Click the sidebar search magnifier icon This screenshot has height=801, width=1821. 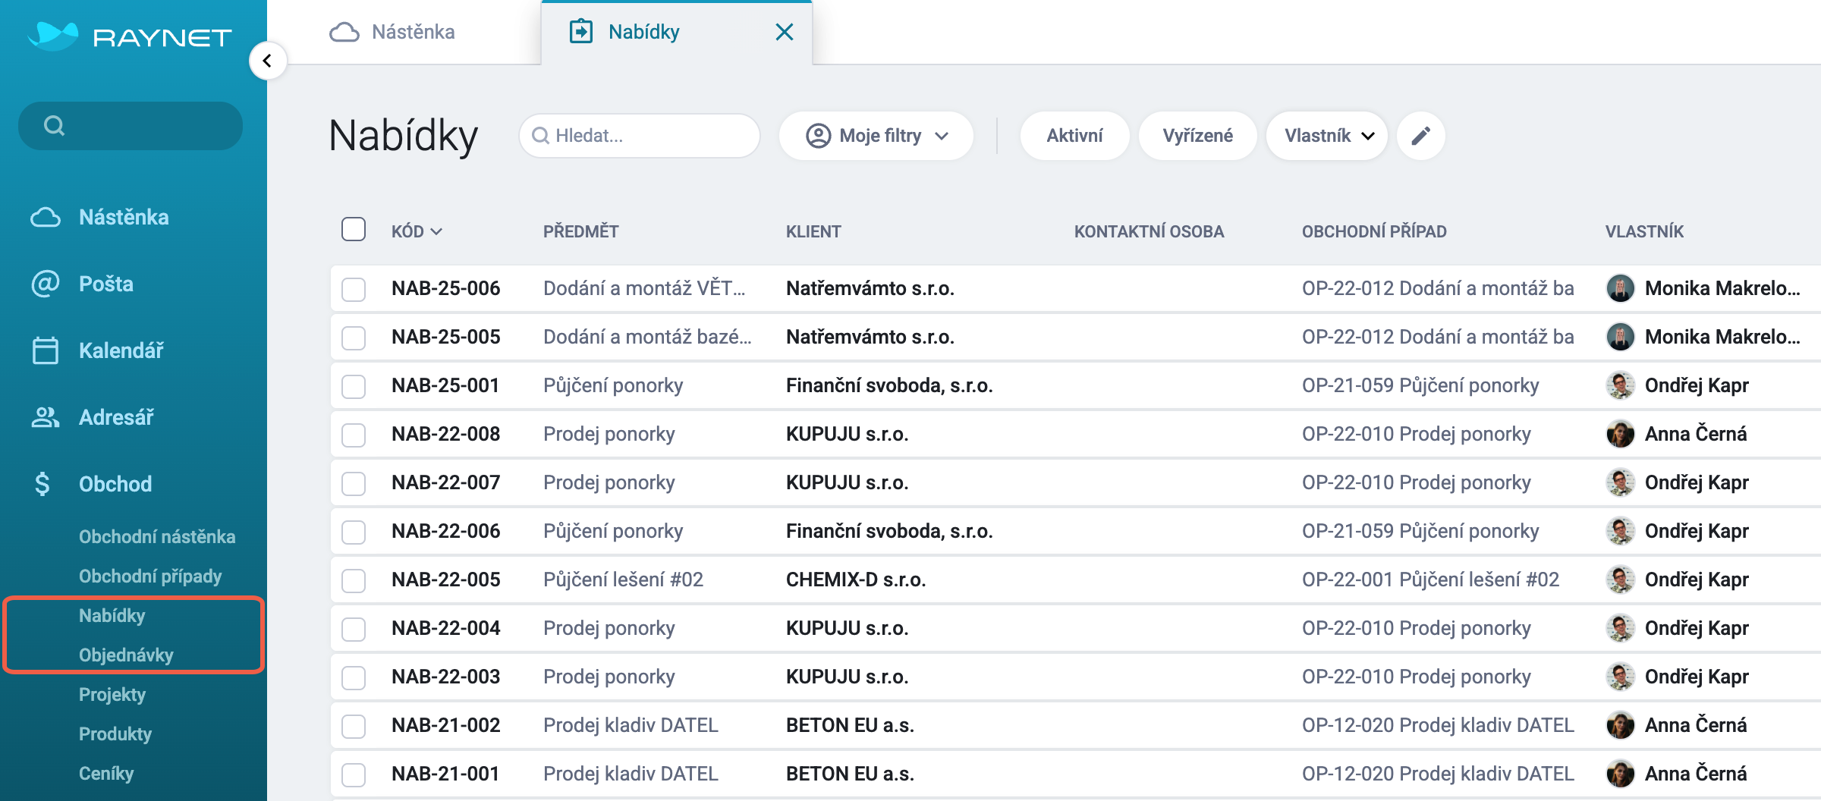(x=54, y=125)
